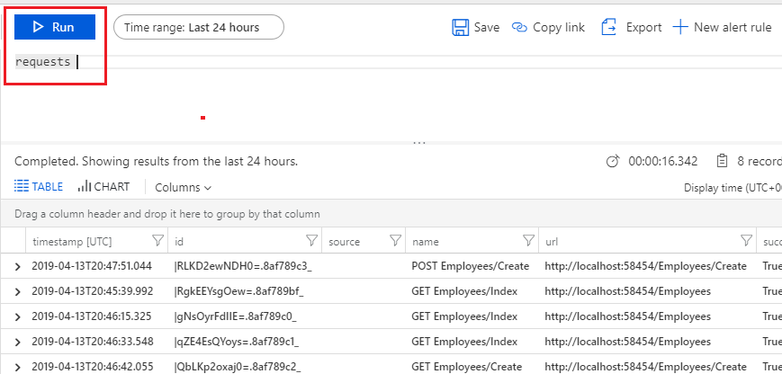Screen dimensions: 782x374
Task: Filter the url column
Action: (x=746, y=241)
